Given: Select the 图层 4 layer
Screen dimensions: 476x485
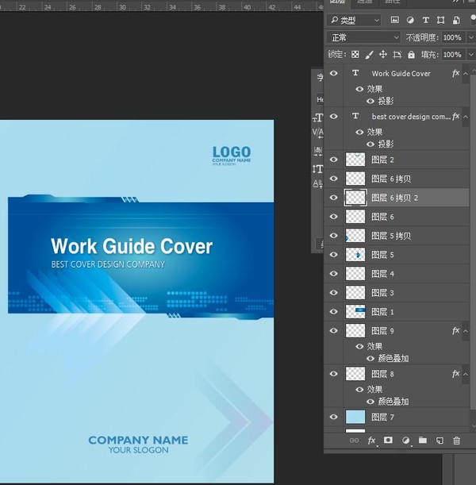Looking at the screenshot, I should [397, 274].
